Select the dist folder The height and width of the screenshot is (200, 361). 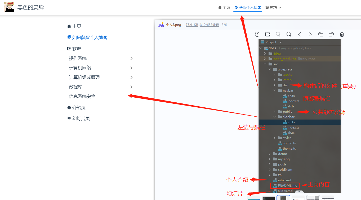pos(283,85)
